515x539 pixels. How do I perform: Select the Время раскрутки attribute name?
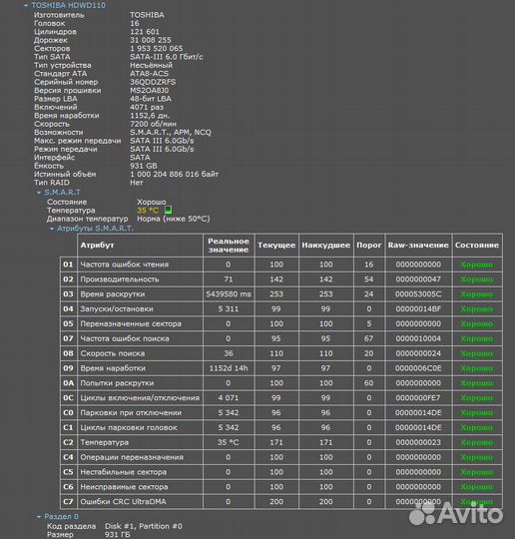click(113, 294)
